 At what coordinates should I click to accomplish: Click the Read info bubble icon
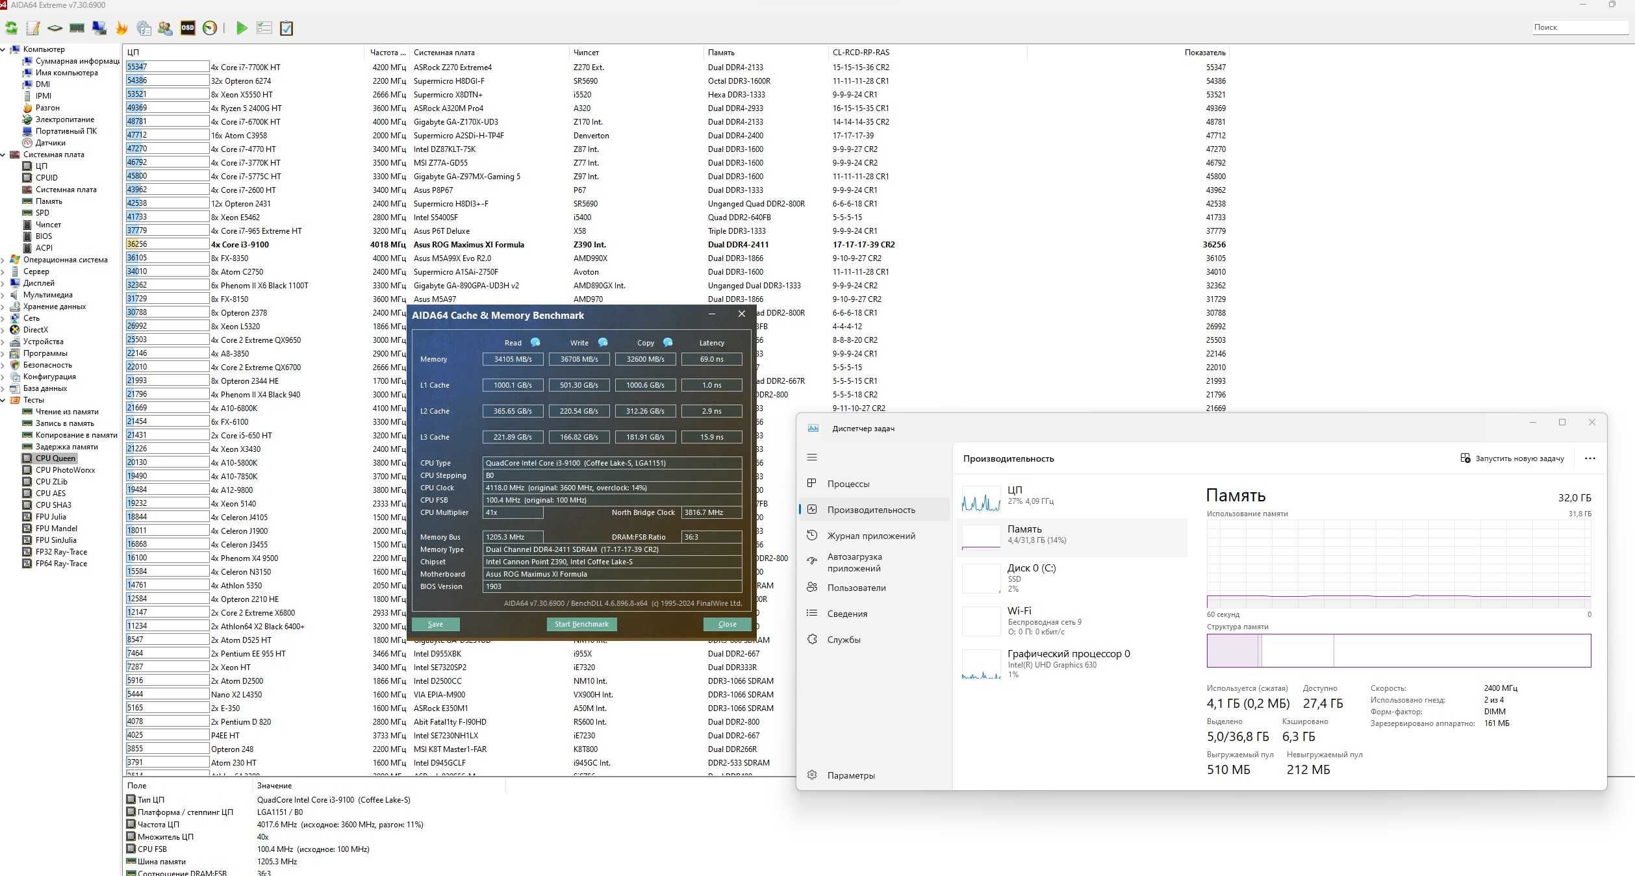point(535,342)
